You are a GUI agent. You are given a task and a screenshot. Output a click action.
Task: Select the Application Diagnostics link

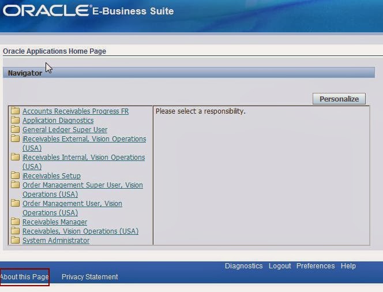(58, 121)
